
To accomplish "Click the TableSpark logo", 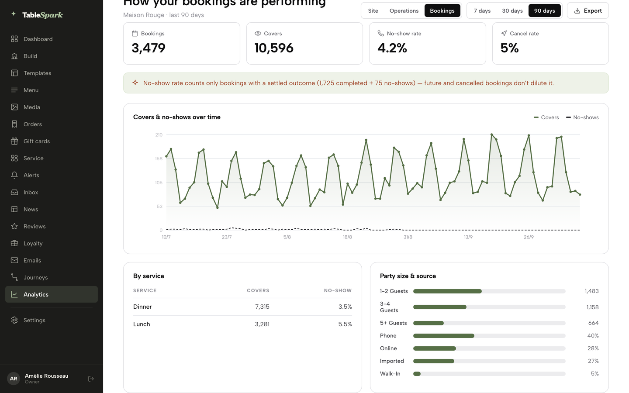I will pos(37,15).
